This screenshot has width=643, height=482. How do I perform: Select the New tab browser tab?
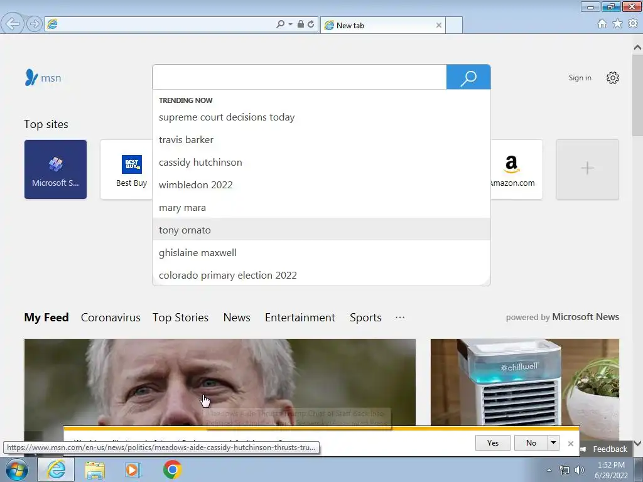[x=381, y=25]
